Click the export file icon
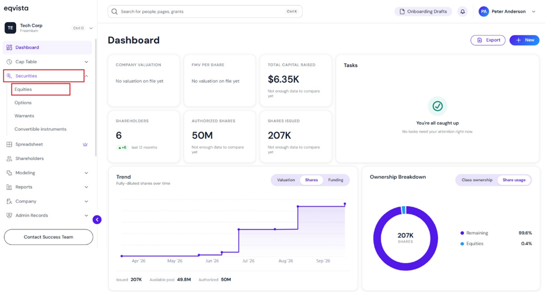Image resolution: width=545 pixels, height=292 pixels. click(x=480, y=40)
